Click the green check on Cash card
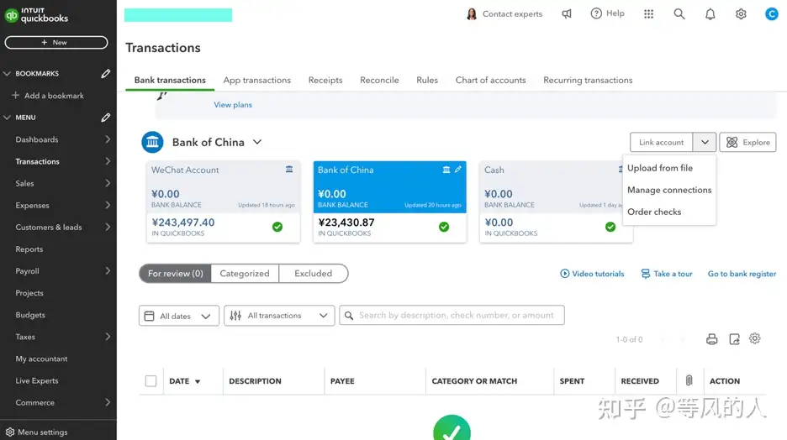This screenshot has height=440, width=787. click(610, 227)
